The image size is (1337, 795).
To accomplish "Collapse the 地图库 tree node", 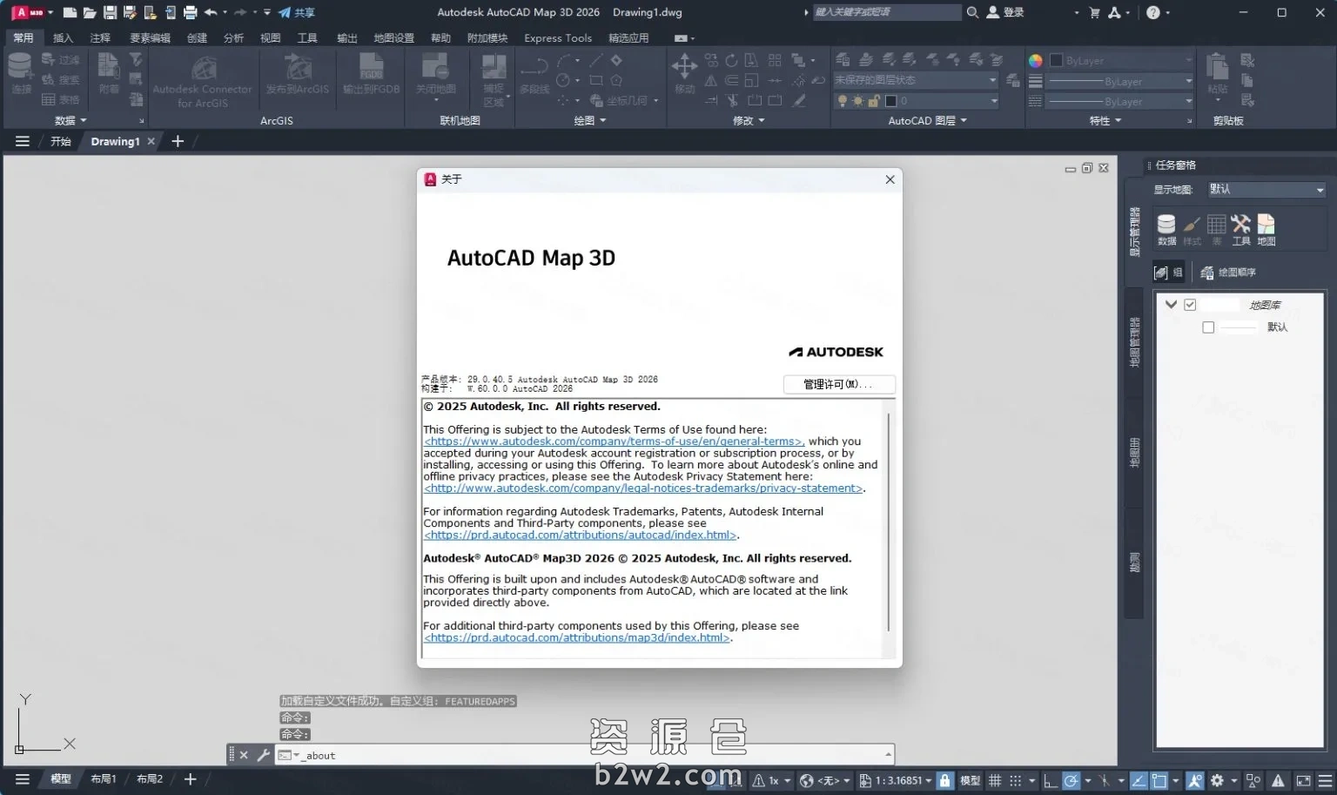I will [x=1171, y=304].
